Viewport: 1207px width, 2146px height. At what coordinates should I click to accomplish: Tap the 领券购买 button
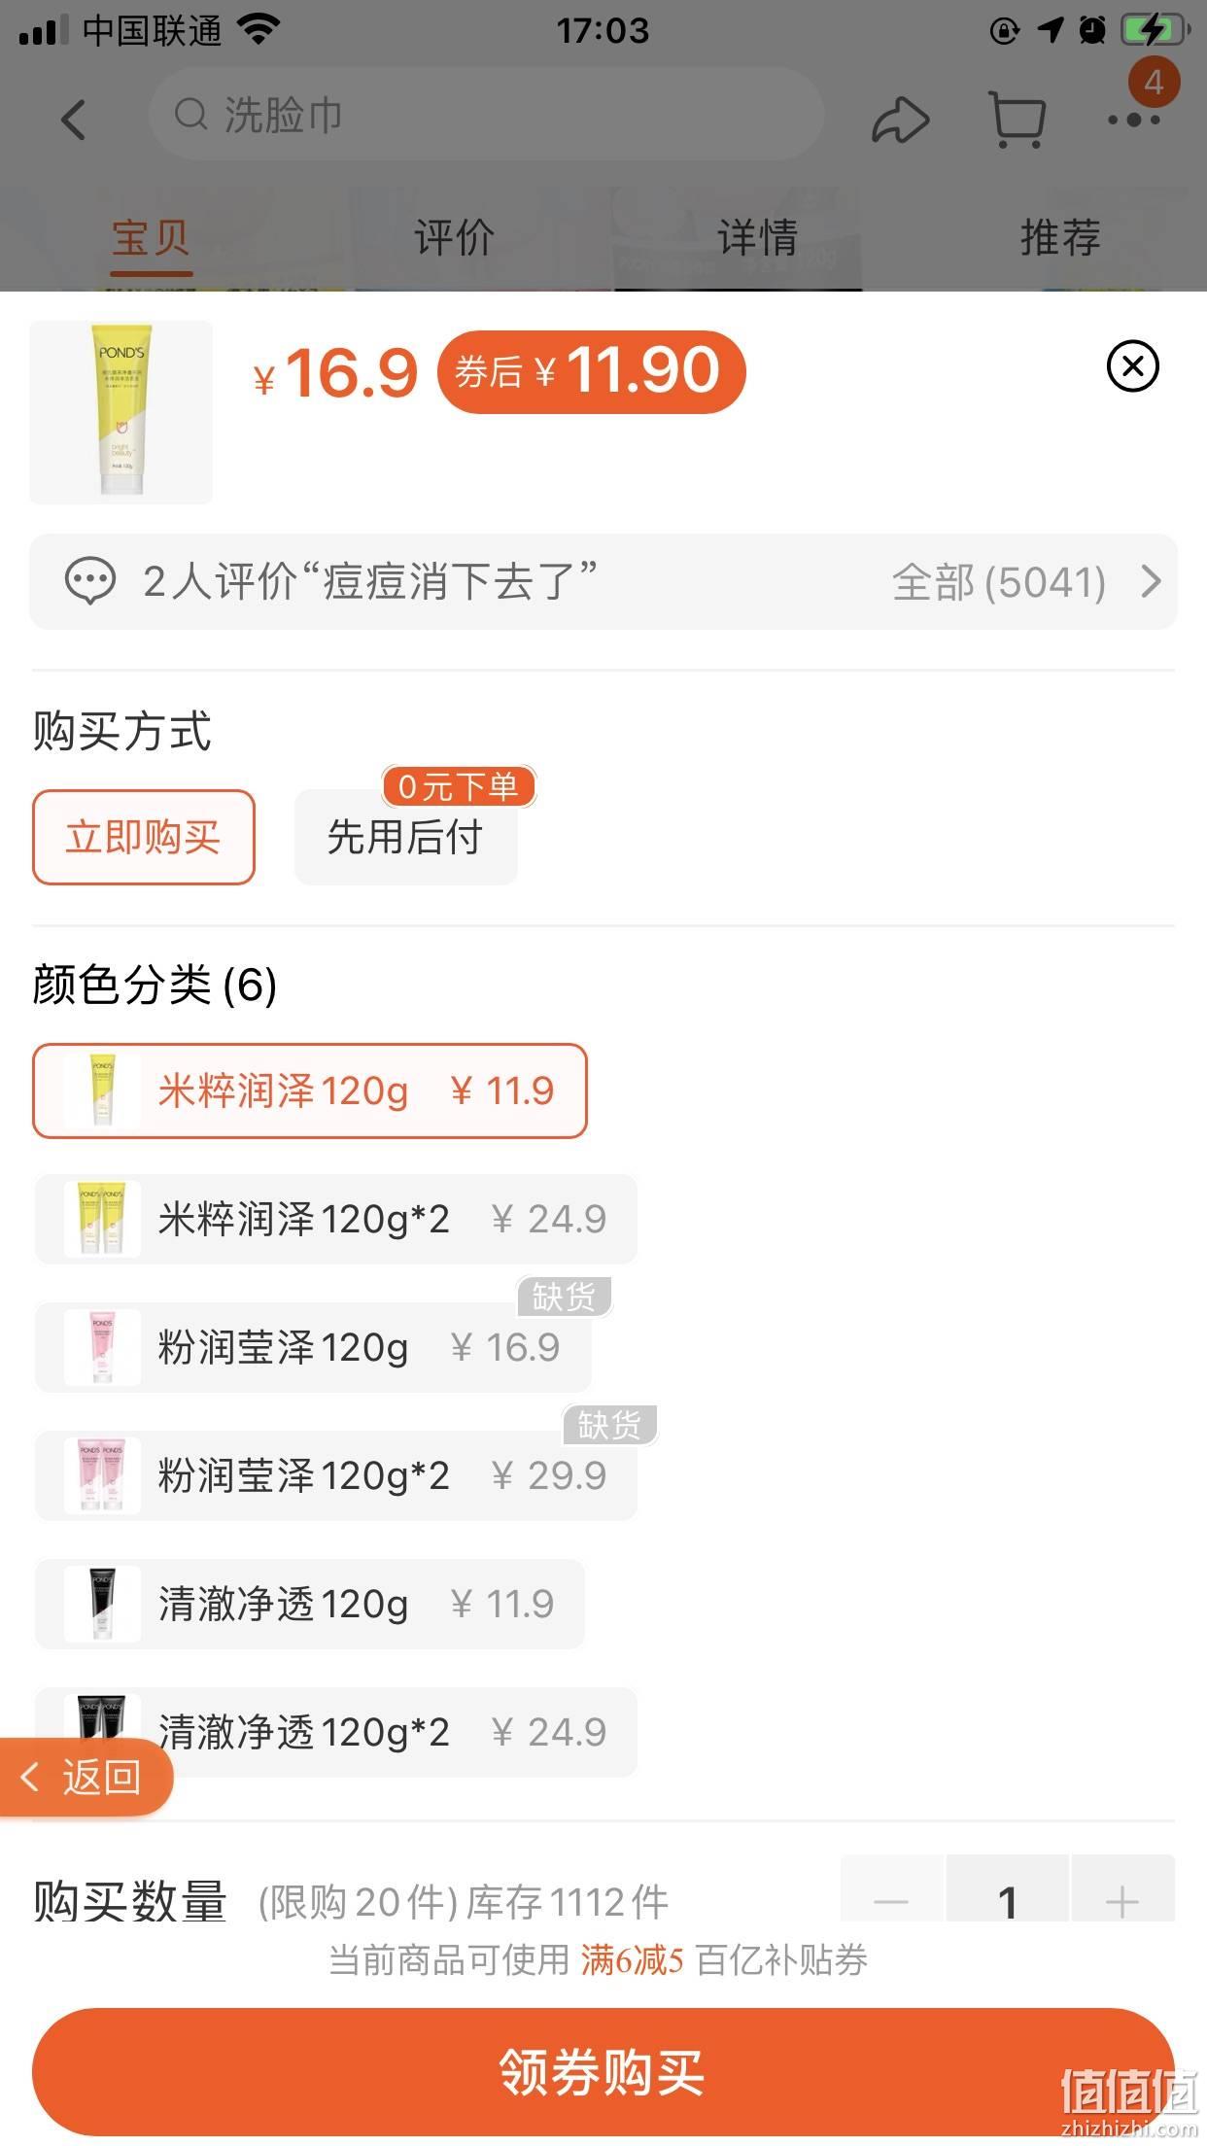point(603,2071)
